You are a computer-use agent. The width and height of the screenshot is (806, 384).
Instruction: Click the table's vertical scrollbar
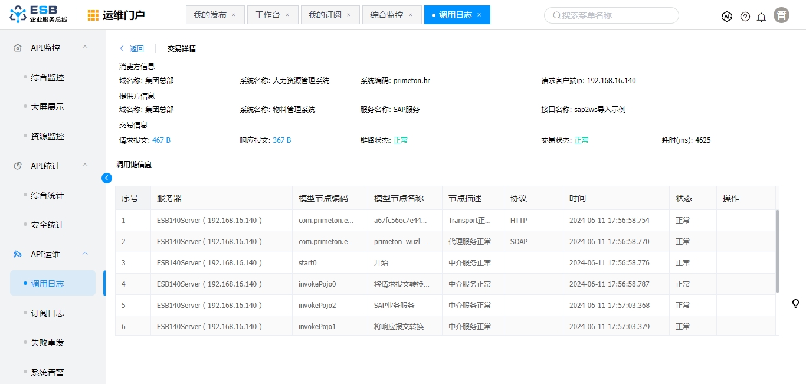[x=776, y=251]
